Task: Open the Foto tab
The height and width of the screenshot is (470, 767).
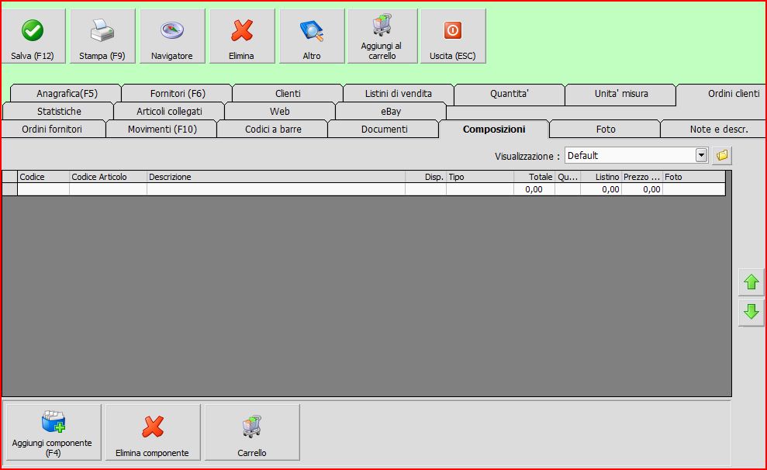Action: (606, 129)
